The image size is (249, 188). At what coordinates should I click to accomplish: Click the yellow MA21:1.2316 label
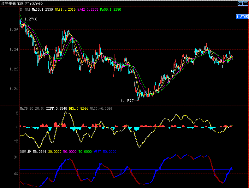tap(65, 9)
